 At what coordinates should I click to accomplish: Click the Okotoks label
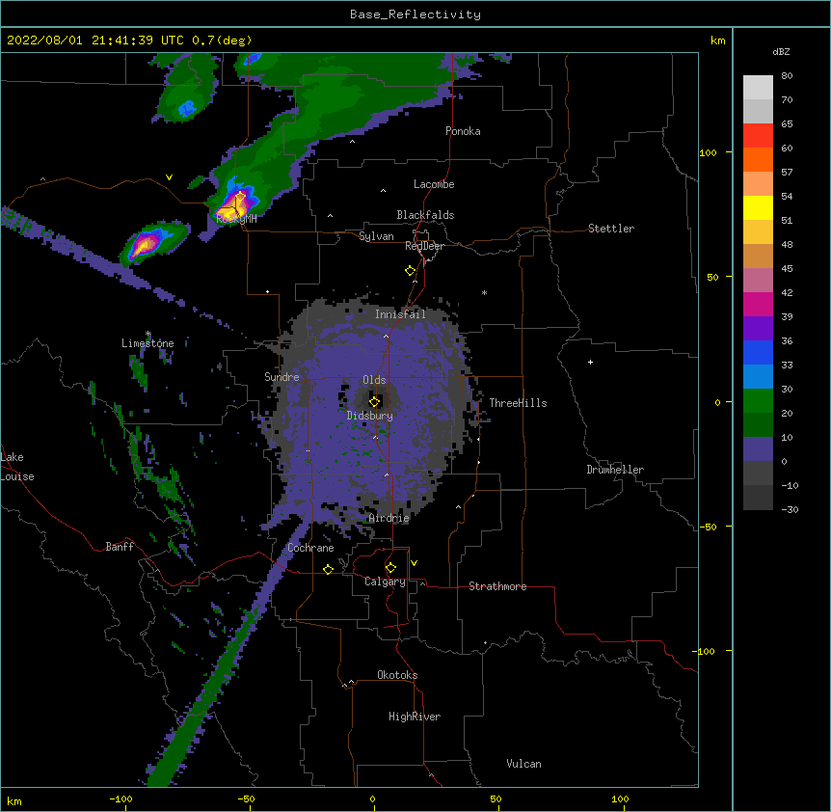click(397, 675)
